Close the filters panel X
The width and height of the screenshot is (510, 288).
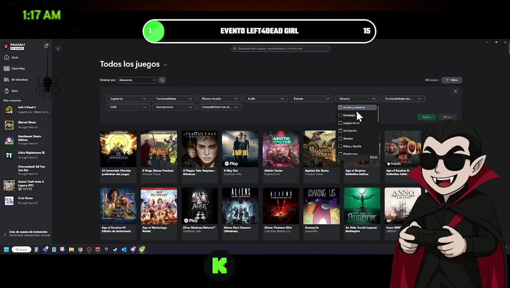(x=455, y=92)
